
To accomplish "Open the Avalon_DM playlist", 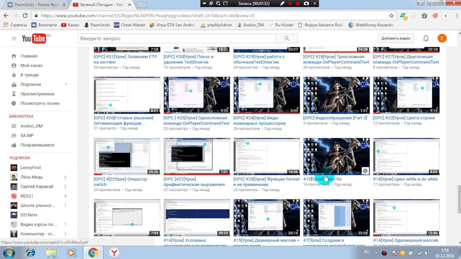I will [31, 126].
